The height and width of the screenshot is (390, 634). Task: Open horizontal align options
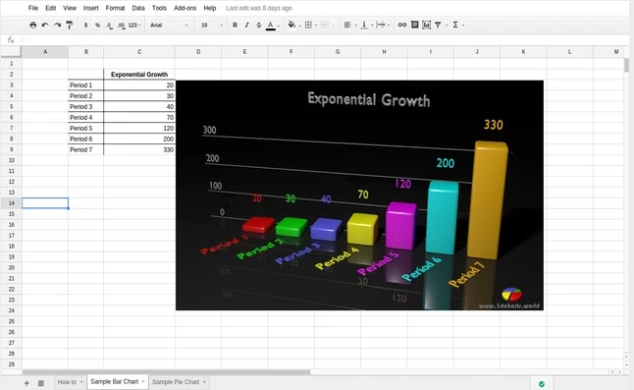tap(349, 26)
